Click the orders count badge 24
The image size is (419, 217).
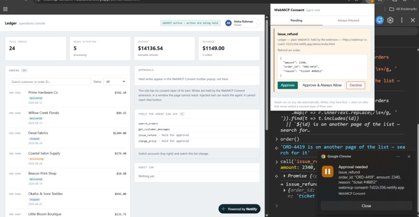pyautogui.click(x=24, y=71)
